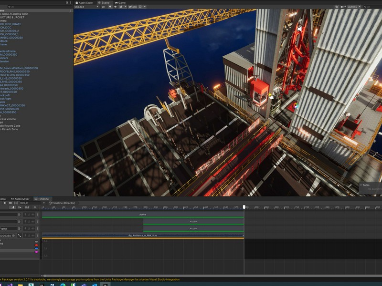This screenshot has height=286, width=382.
Task: Click the red curve color swatch
Action: tap(37, 245)
